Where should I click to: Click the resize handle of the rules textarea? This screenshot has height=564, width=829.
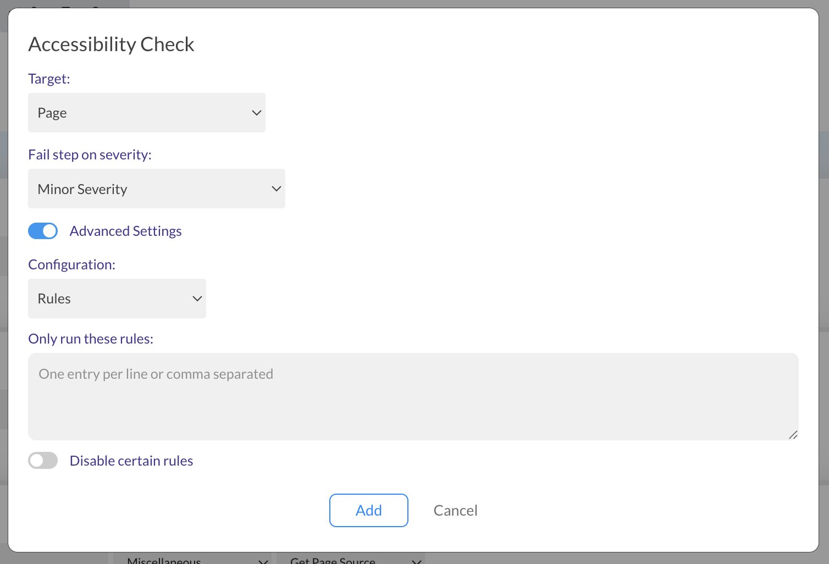[x=793, y=435]
